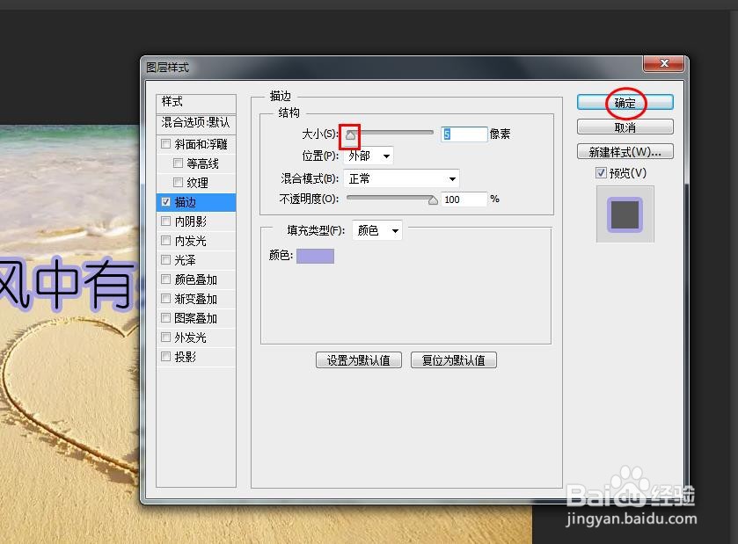Select the 内阴影 row label
Image resolution: width=738 pixels, height=544 pixels.
[x=191, y=221]
